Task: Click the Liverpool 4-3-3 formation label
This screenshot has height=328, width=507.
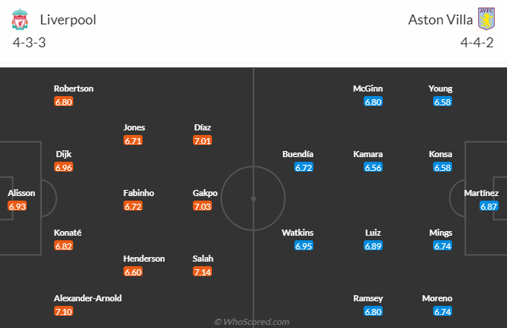Action: click(x=29, y=43)
